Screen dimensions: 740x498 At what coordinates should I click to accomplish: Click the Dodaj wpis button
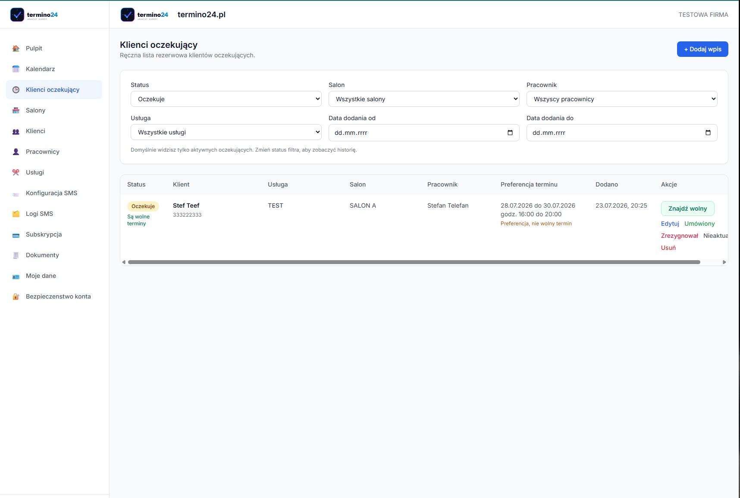coord(702,49)
